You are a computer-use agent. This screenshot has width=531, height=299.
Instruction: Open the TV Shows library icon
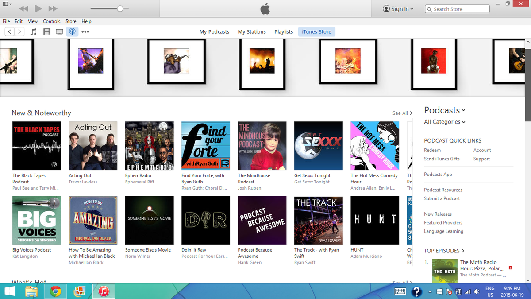[x=59, y=32]
